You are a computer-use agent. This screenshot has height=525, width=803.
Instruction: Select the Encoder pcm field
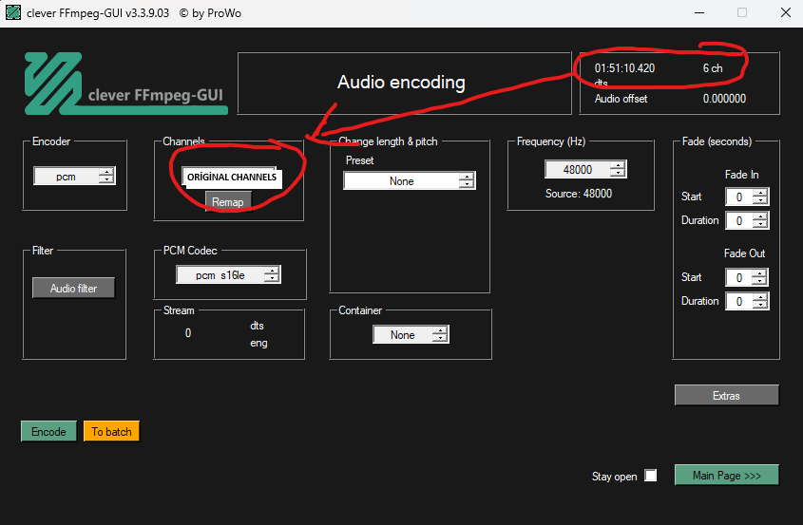click(67, 177)
